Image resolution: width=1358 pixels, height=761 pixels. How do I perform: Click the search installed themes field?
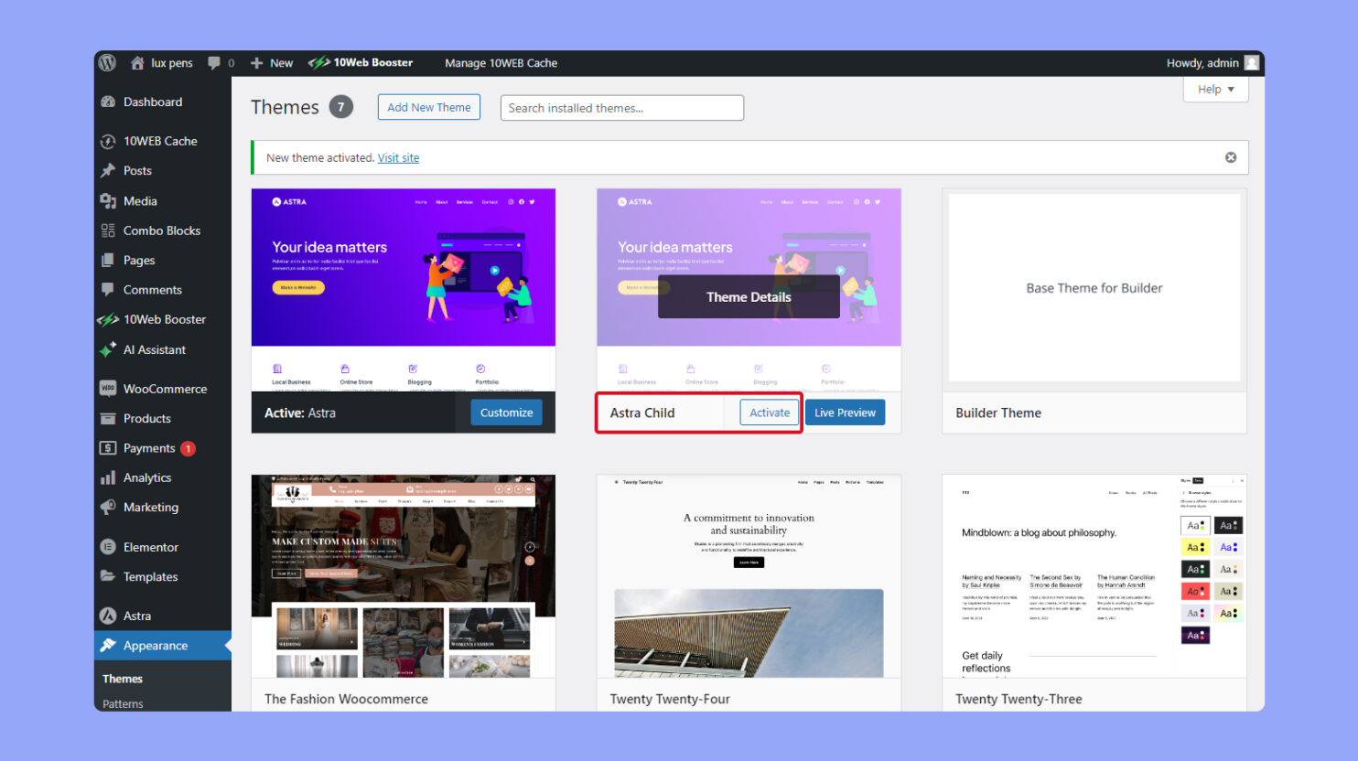tap(621, 107)
